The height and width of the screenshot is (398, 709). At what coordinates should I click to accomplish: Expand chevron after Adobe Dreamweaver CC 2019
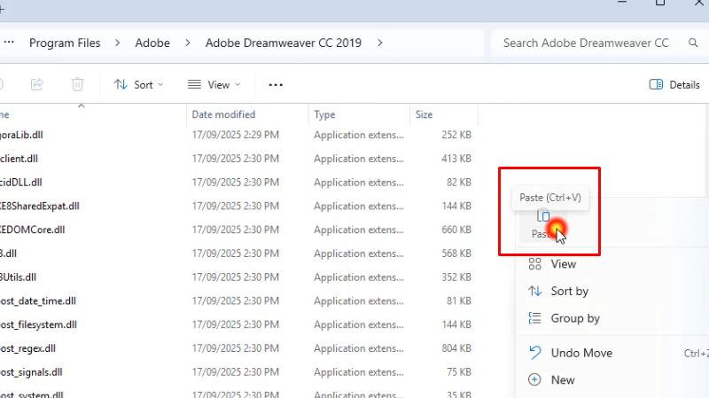(380, 43)
